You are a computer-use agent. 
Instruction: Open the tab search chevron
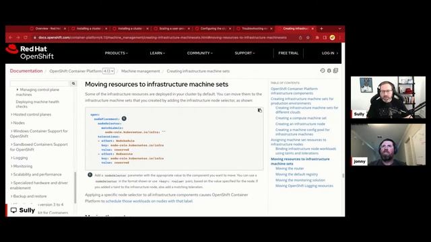(x=339, y=28)
